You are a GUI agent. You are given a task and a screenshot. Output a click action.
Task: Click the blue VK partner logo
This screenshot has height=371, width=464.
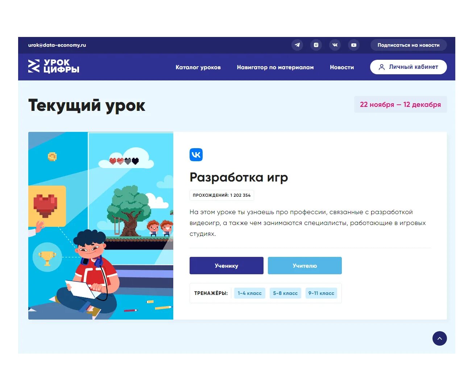click(x=196, y=155)
